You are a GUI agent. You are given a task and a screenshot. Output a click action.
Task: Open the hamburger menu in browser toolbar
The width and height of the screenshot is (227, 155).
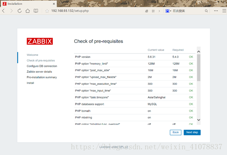(224, 11)
